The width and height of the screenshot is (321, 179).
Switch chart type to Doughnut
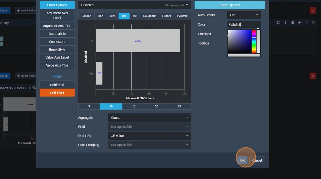point(149,16)
